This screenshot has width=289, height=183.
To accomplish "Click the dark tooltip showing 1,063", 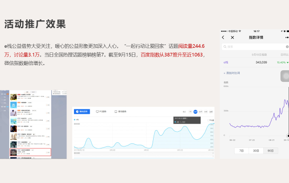I will point(187,120).
